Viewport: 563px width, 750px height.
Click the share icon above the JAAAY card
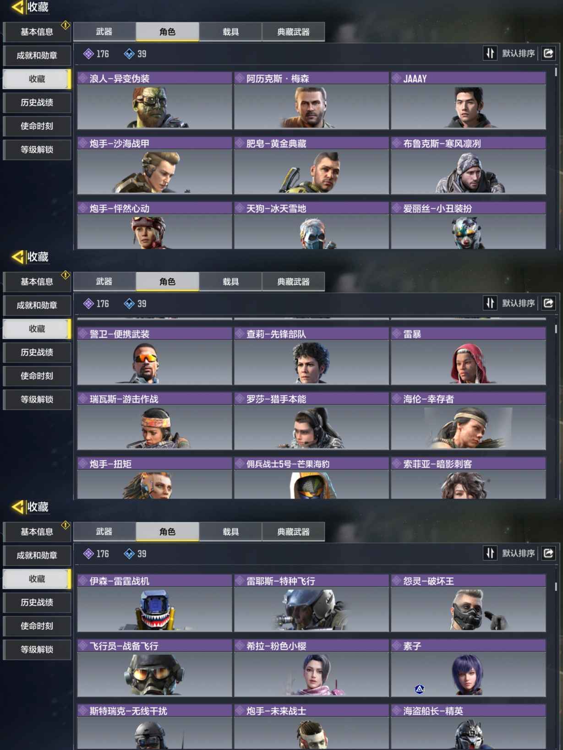point(548,54)
